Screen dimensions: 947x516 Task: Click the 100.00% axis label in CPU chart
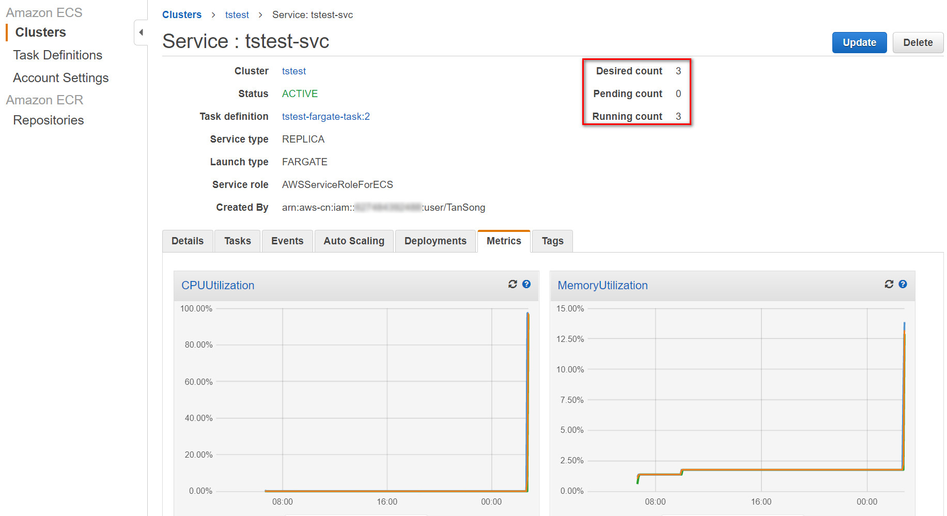tap(196, 309)
